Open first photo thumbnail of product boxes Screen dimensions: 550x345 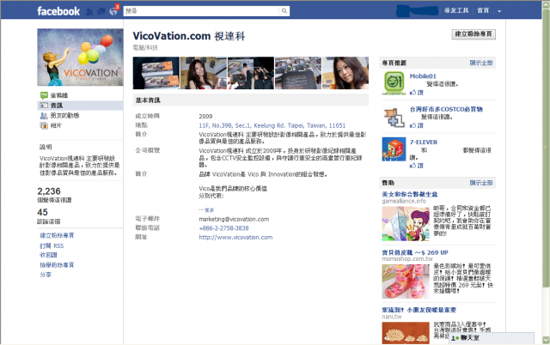(x=156, y=73)
